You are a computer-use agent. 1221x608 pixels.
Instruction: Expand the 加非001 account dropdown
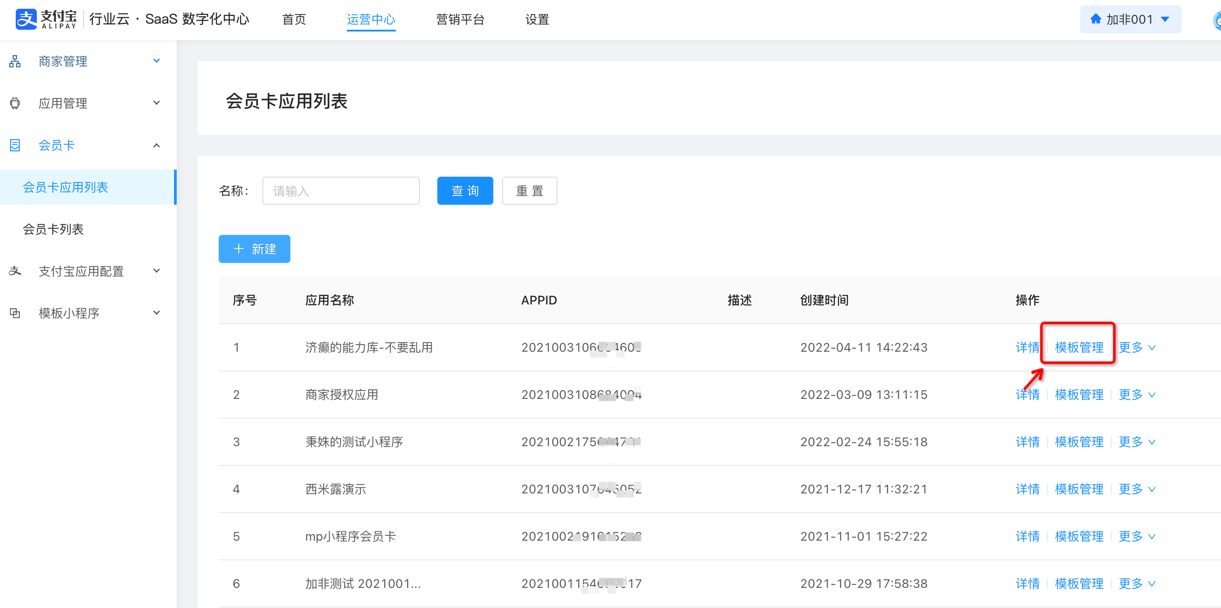click(1165, 19)
